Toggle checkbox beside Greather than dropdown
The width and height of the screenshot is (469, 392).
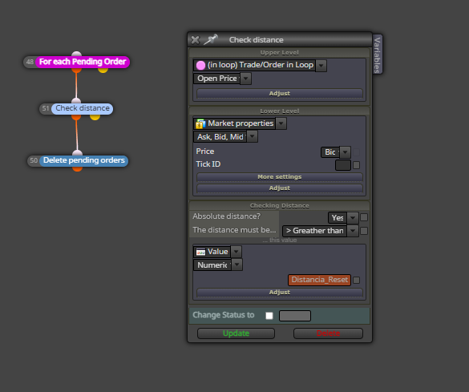click(x=364, y=231)
